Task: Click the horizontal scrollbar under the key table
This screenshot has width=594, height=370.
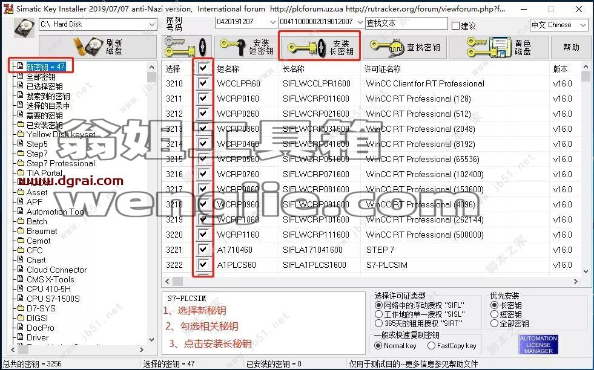Action: (371, 281)
